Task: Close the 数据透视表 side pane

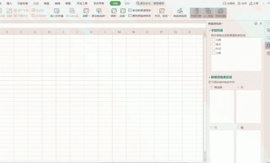Action: click(x=261, y=23)
